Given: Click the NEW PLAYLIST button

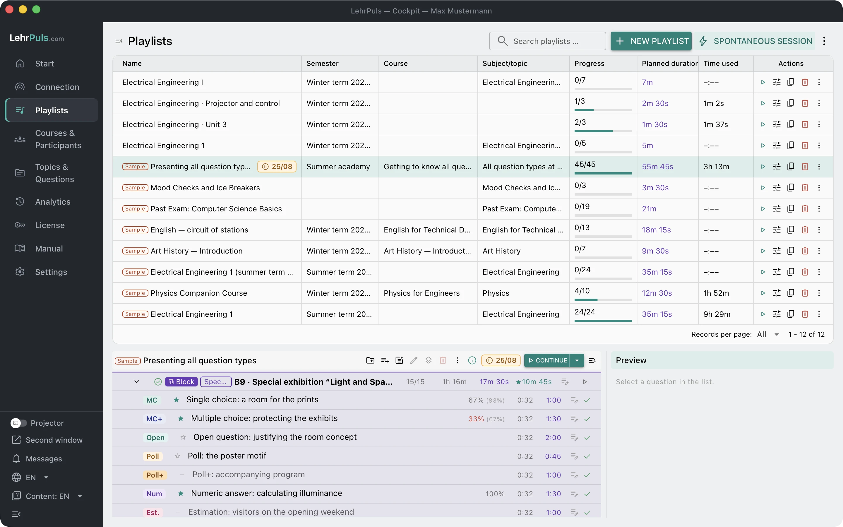Looking at the screenshot, I should point(651,41).
